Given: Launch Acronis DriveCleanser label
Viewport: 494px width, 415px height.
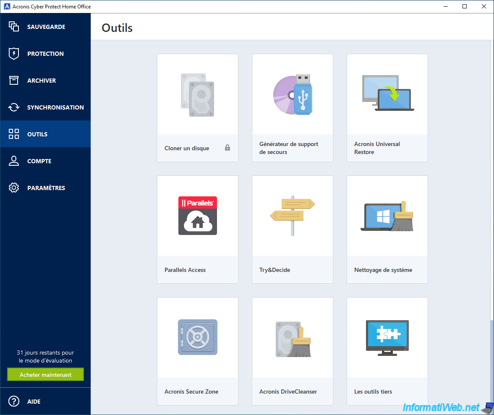Looking at the screenshot, I should tap(288, 392).
